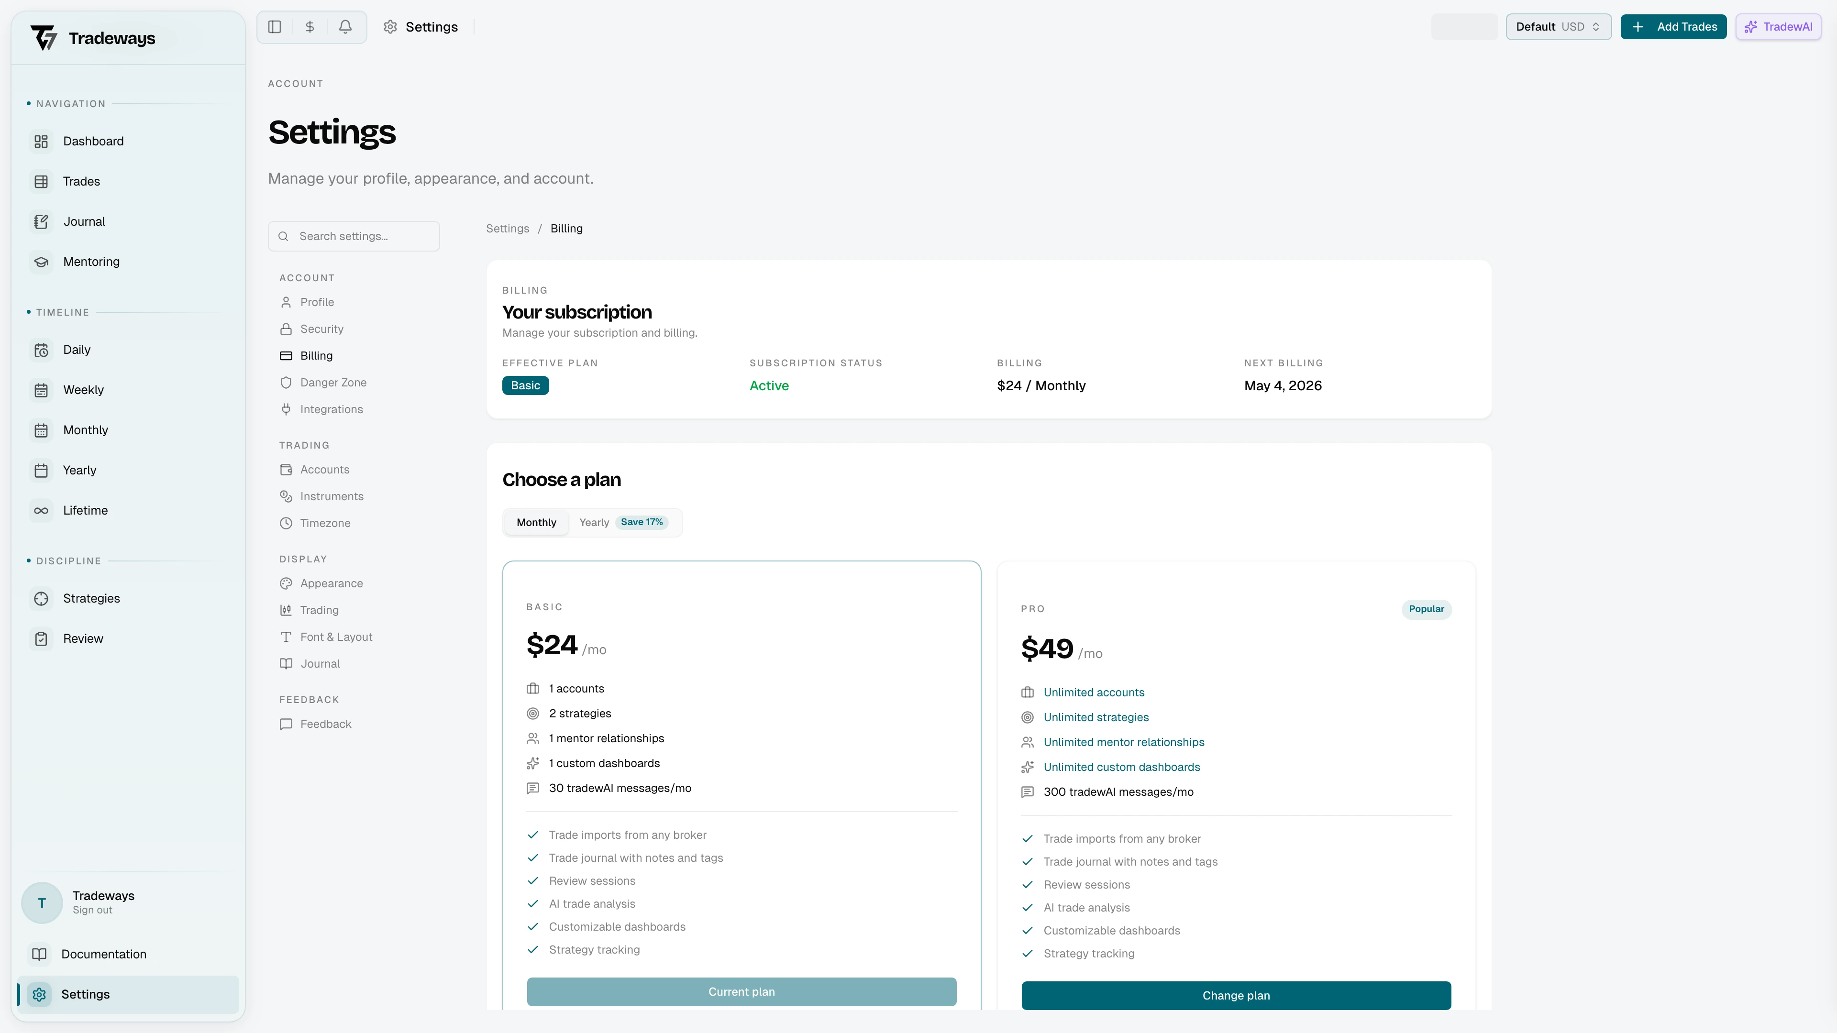
Task: Open the Default USD currency dropdown
Action: tap(1558, 26)
